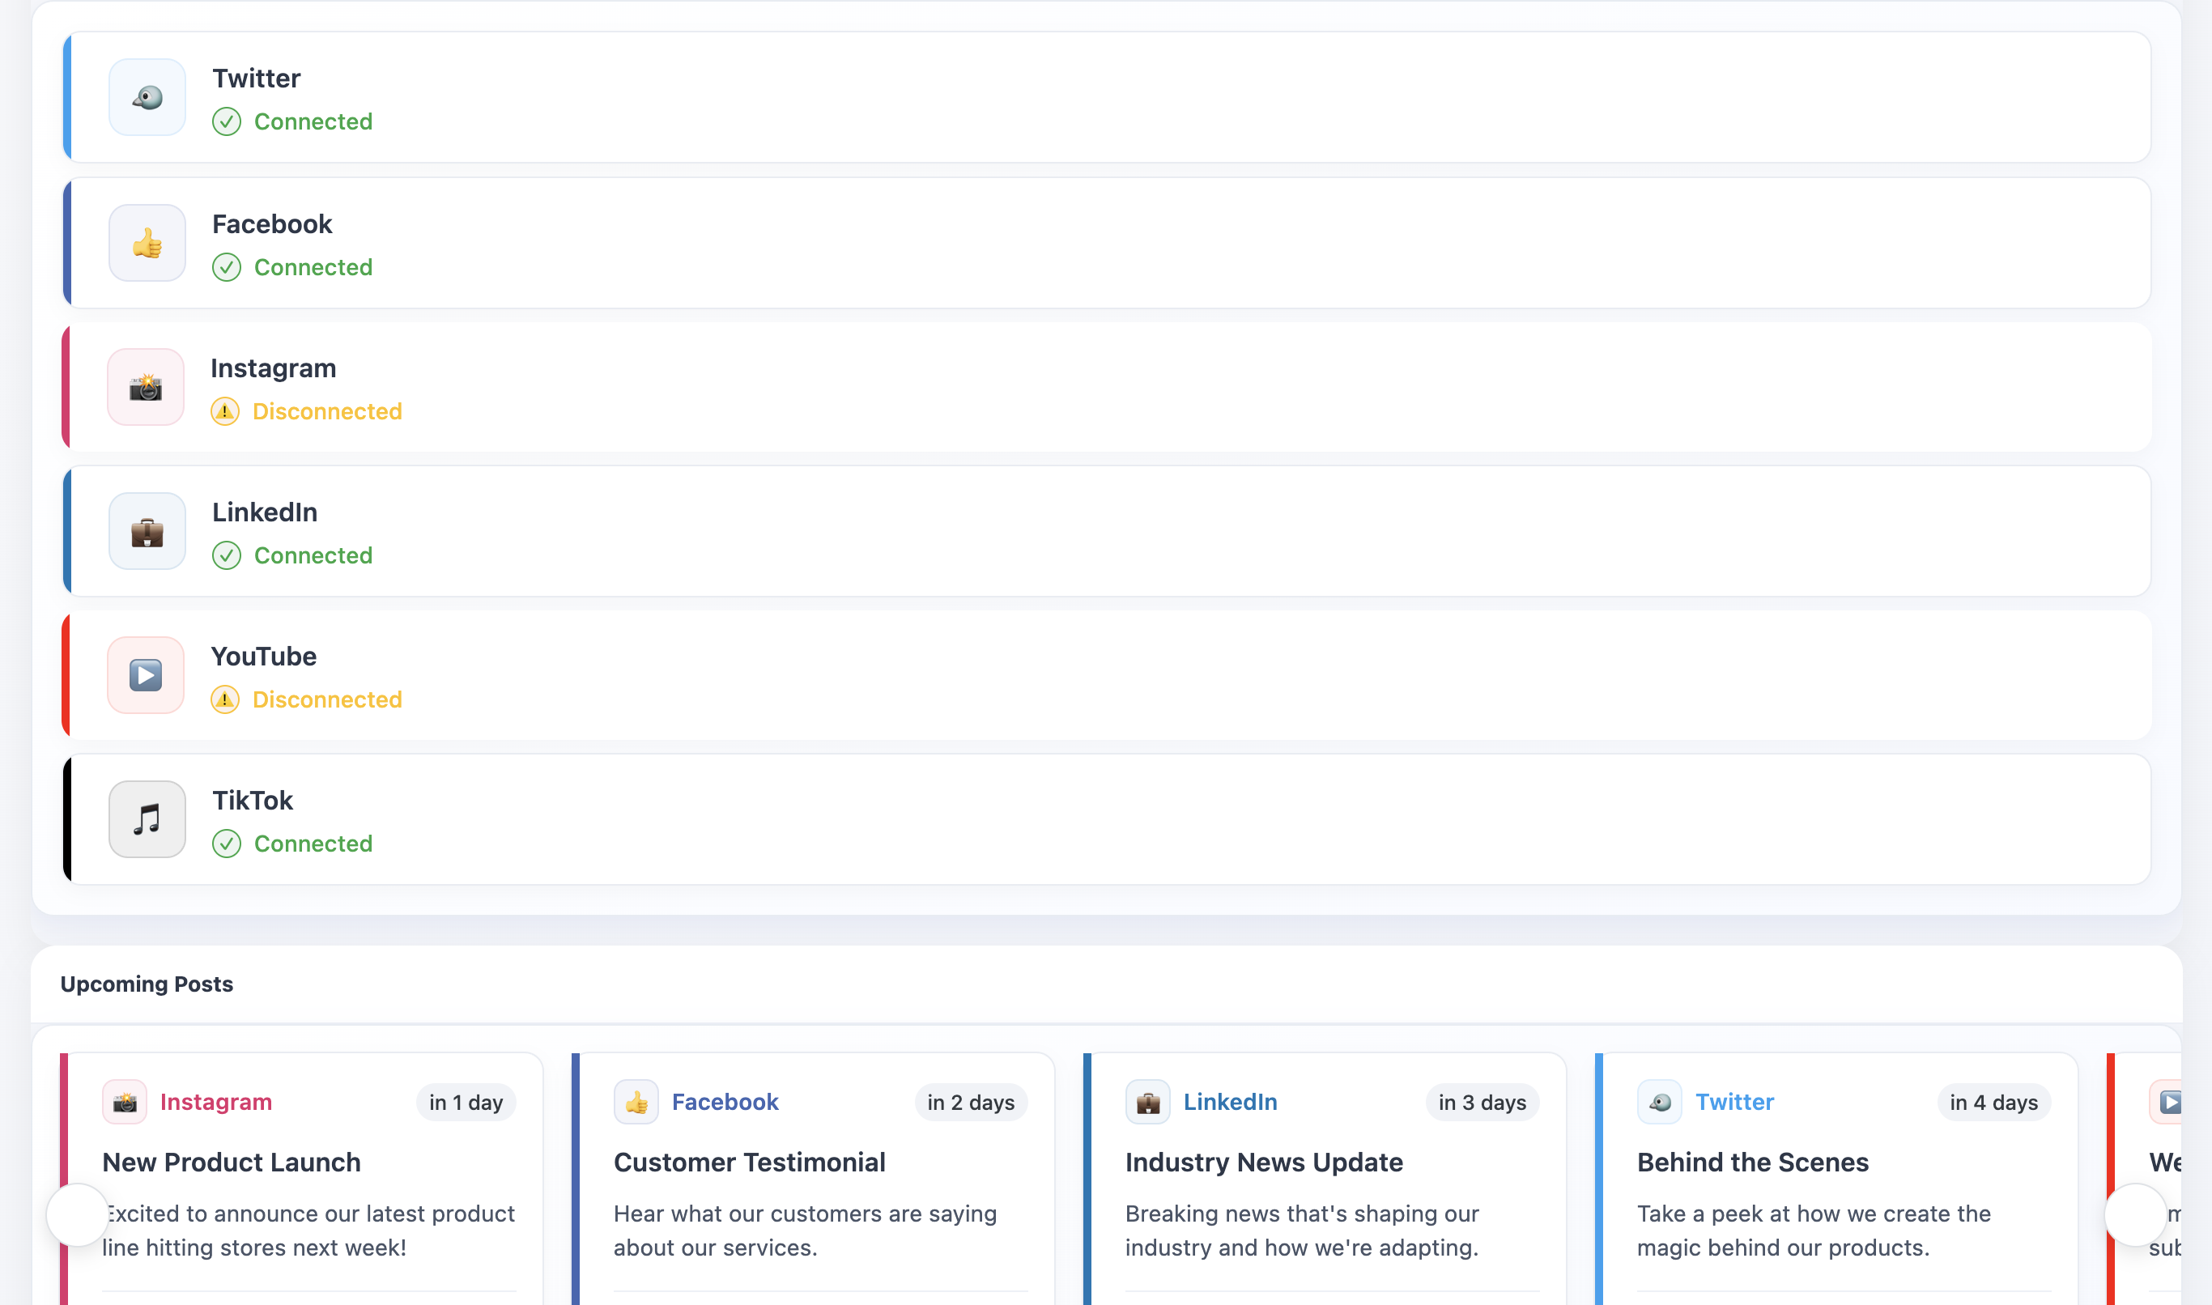Image resolution: width=2212 pixels, height=1305 pixels.
Task: Click the 'in 4 days' time badge
Action: click(x=1994, y=1103)
